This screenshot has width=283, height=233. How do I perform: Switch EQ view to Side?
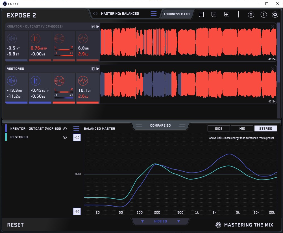click(x=219, y=129)
